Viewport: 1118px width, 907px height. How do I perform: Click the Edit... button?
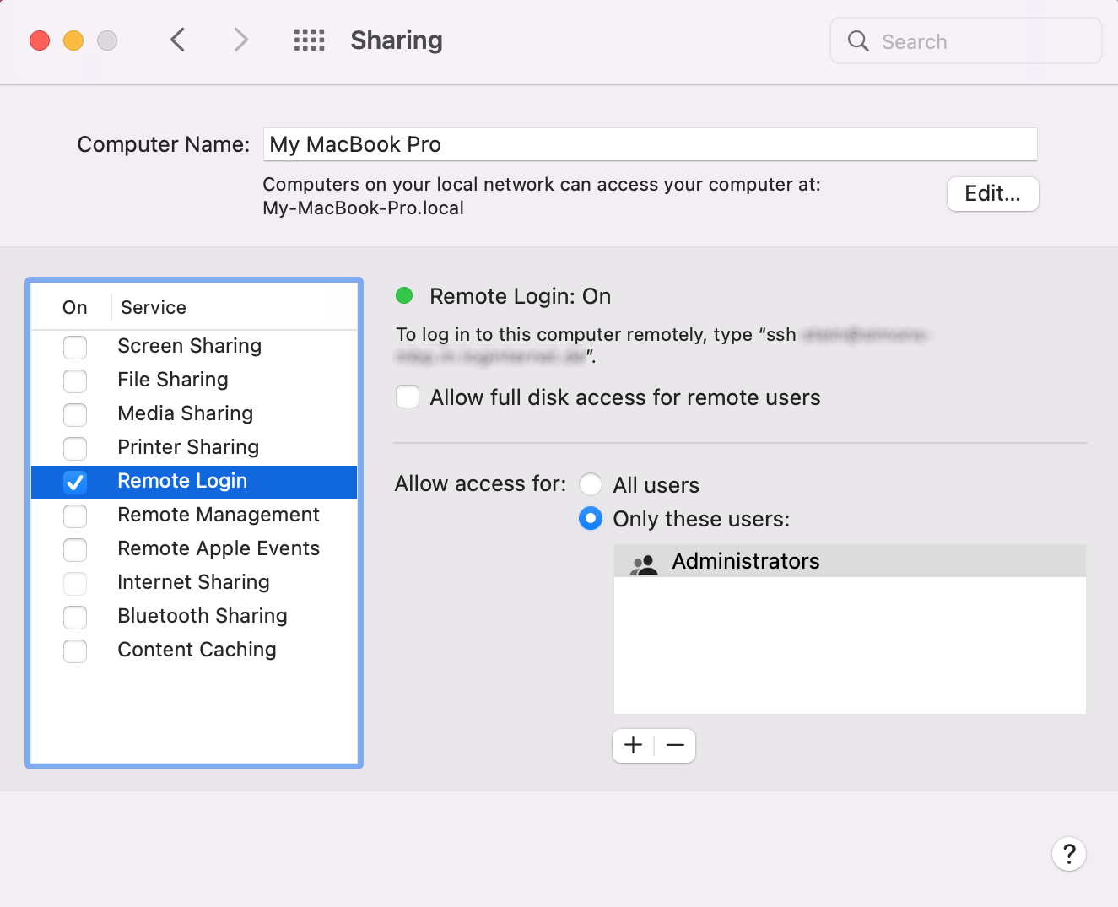coord(992,194)
